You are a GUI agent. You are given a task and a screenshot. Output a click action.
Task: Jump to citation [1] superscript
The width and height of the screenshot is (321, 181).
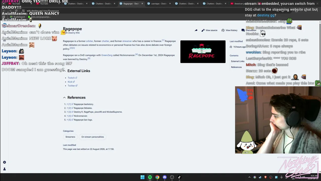(163, 40)
